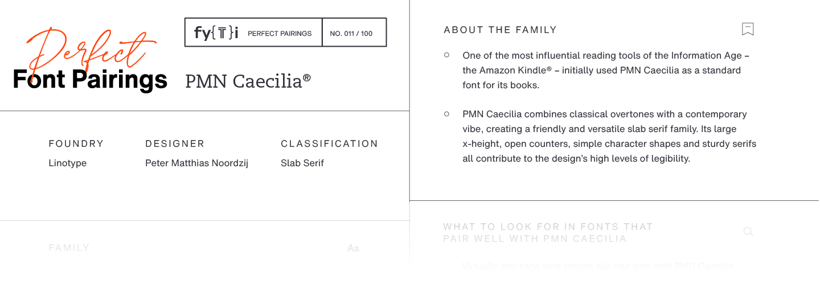Click the FOUNDRY column label

click(76, 143)
